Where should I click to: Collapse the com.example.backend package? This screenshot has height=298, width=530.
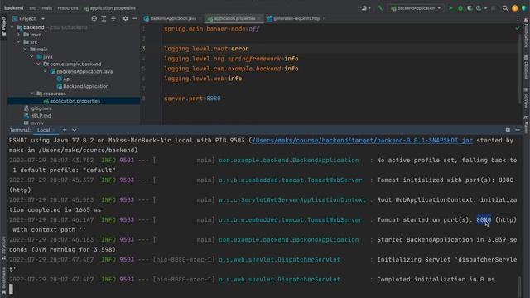click(38, 65)
